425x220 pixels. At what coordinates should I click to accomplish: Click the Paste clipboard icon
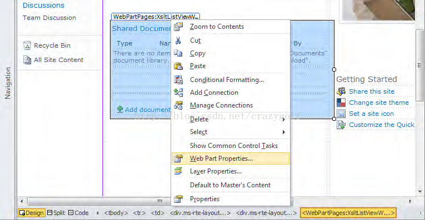coord(178,66)
